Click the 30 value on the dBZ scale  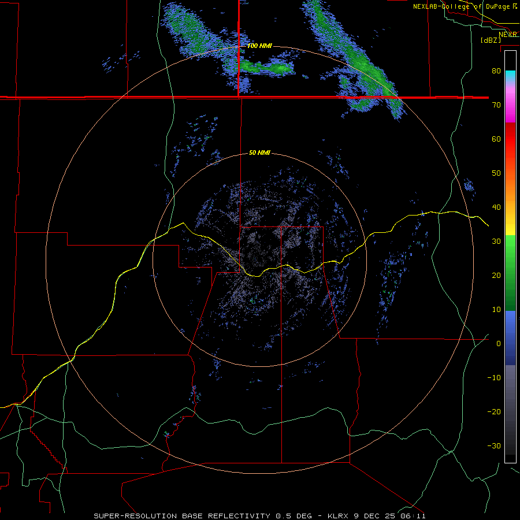pyautogui.click(x=496, y=242)
